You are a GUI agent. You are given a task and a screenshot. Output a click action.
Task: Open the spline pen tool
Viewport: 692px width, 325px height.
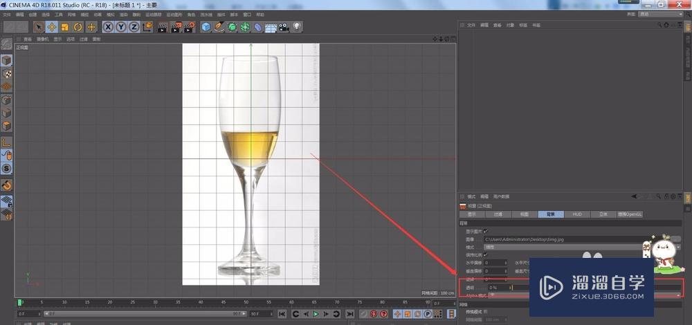(x=219, y=27)
